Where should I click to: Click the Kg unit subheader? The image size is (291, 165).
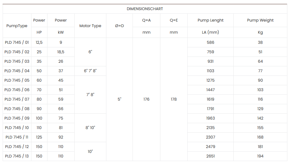[x=260, y=32]
